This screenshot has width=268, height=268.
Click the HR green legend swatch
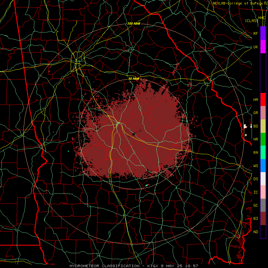[263, 139]
